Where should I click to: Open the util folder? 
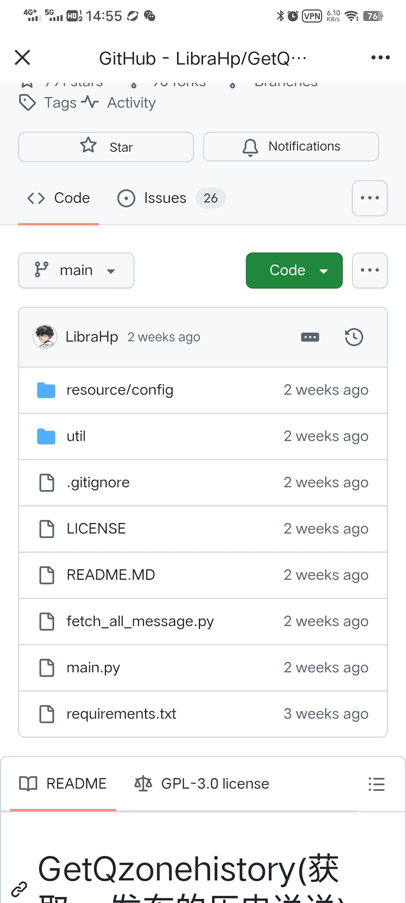click(x=76, y=436)
